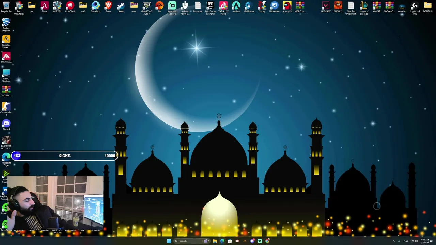Show hidden system tray icons

394,241
